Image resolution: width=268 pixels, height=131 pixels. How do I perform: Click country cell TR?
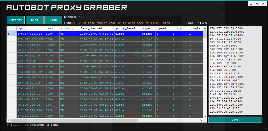point(69,105)
